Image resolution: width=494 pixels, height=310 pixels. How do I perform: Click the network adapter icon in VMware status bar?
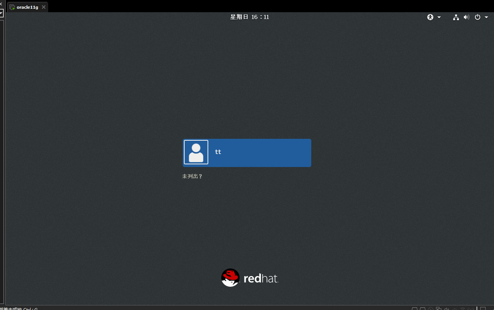point(439,309)
